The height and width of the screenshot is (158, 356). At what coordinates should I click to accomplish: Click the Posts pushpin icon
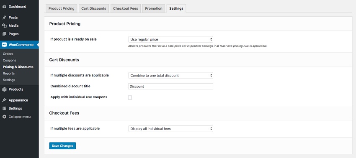pos(4,18)
